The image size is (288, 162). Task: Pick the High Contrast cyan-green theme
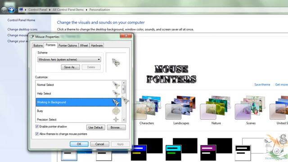click(181, 149)
